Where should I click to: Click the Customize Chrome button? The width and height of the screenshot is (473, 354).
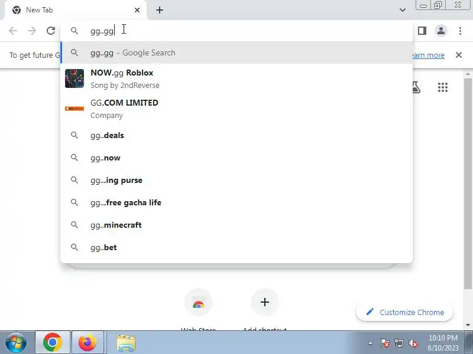[x=404, y=312]
